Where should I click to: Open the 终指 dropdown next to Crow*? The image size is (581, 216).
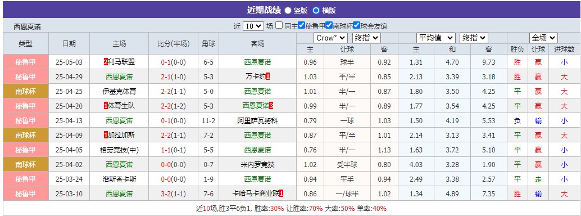click(x=366, y=38)
